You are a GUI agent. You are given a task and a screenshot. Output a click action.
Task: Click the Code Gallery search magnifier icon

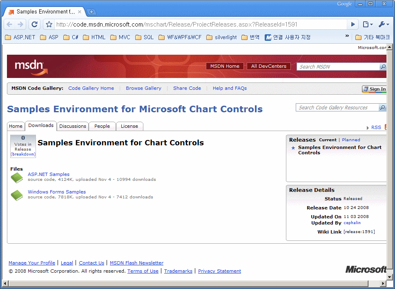[x=382, y=108]
